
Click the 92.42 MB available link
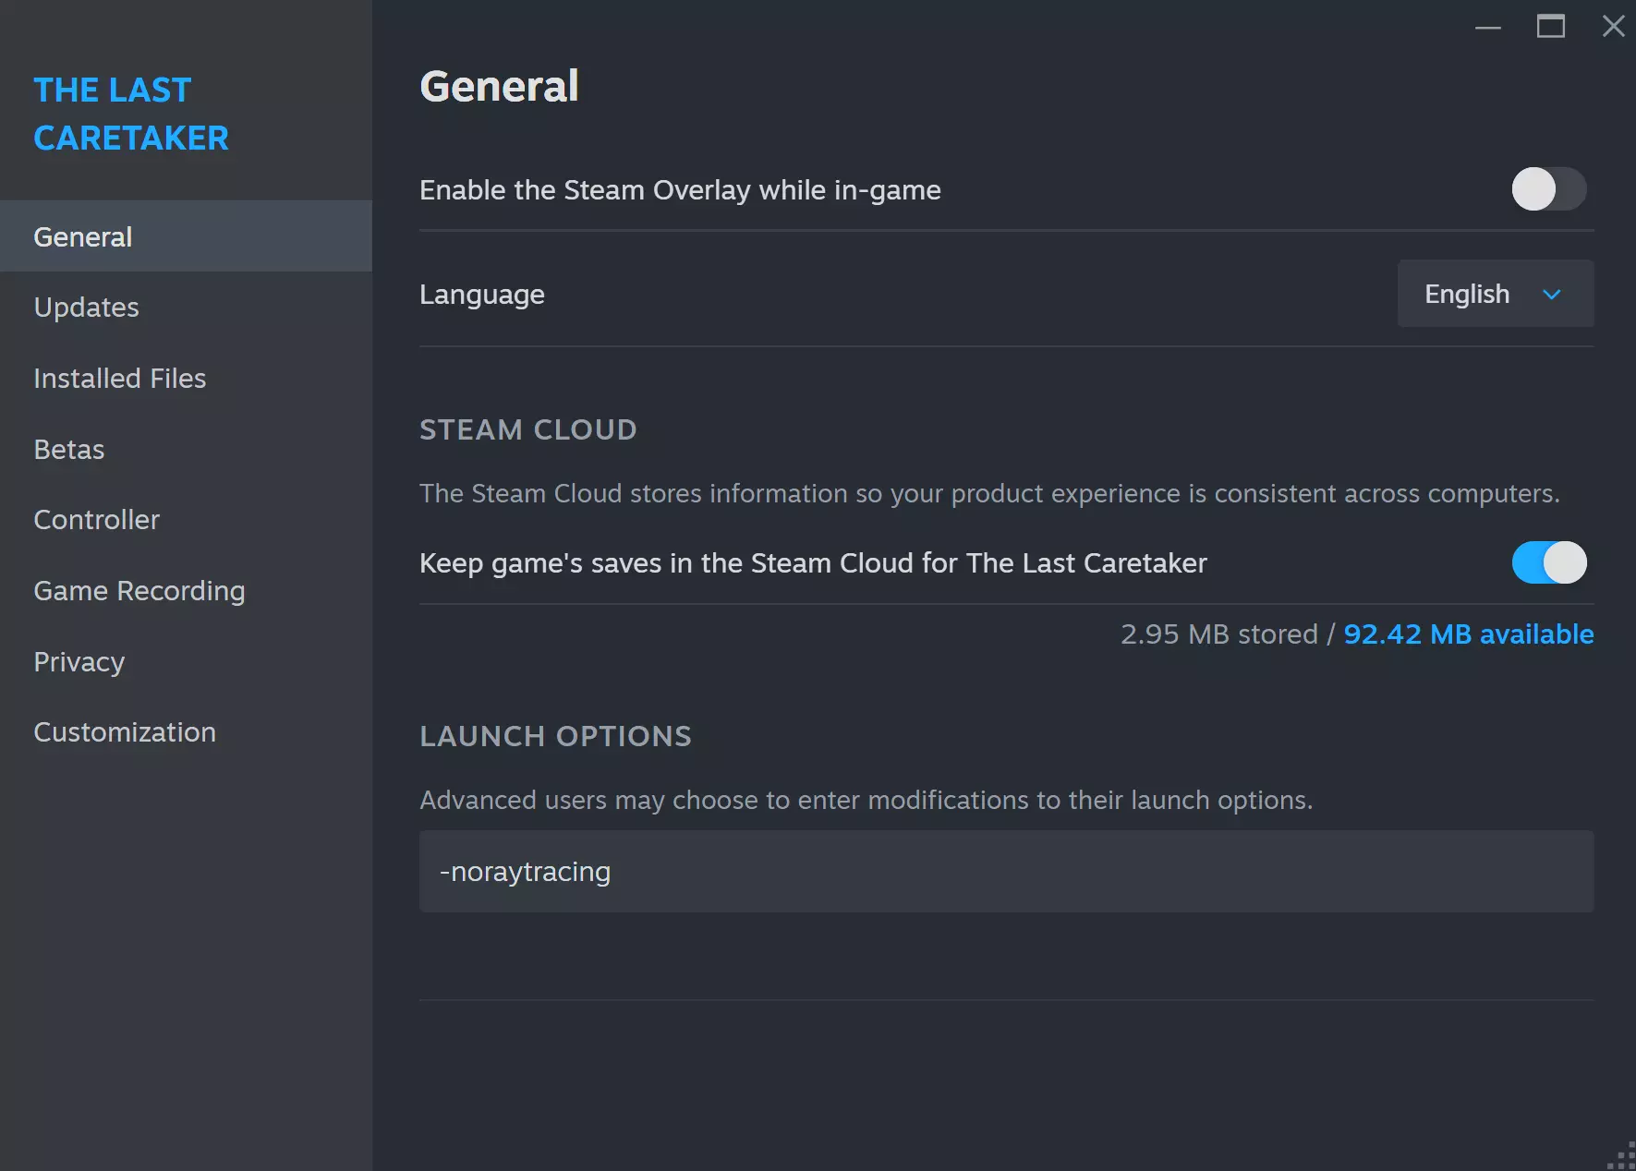pyautogui.click(x=1468, y=634)
